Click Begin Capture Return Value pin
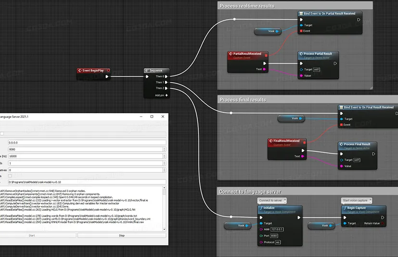The image size is (398, 257). (x=383, y=223)
